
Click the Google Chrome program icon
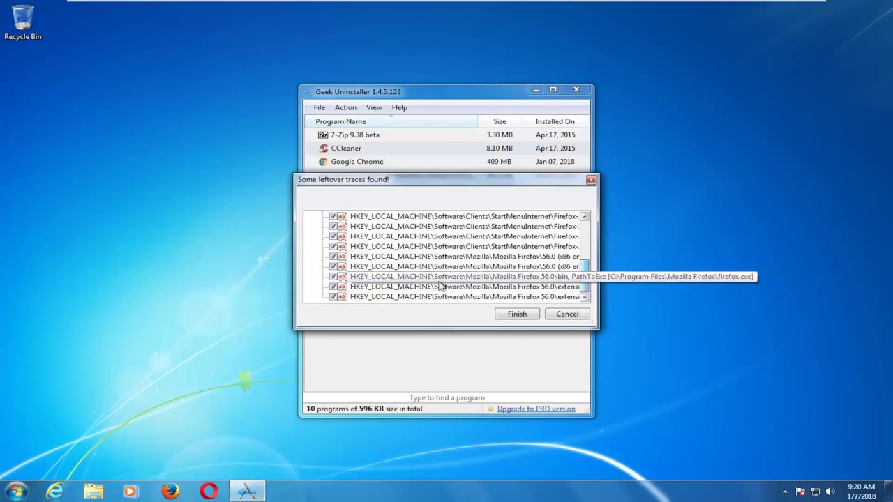coord(322,161)
